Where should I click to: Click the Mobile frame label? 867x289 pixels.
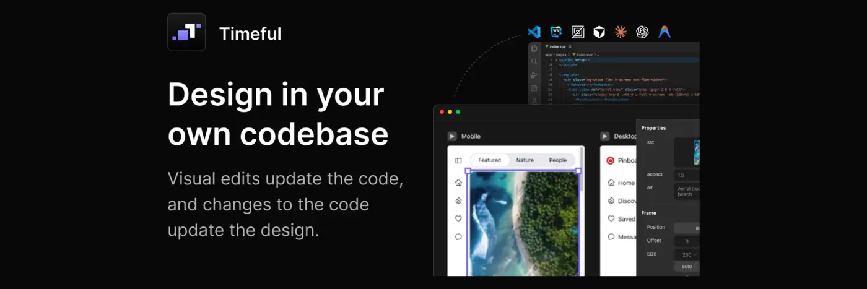click(471, 136)
